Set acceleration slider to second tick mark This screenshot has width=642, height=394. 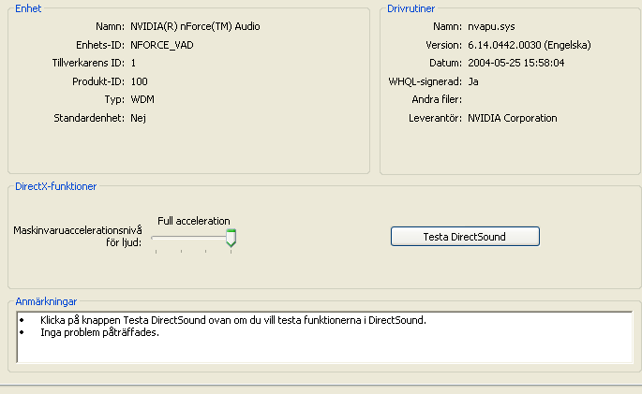[x=182, y=252]
